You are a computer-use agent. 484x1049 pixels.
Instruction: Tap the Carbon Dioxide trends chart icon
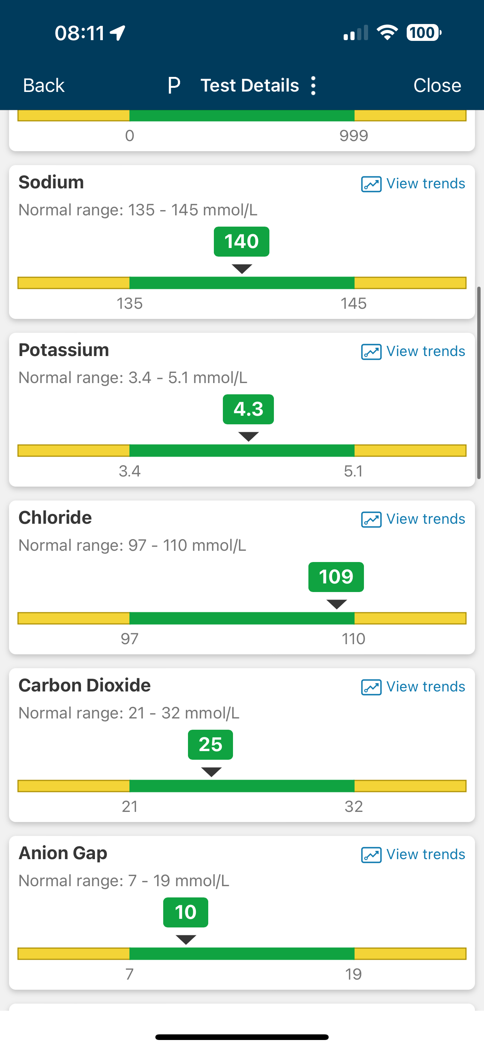(x=371, y=687)
